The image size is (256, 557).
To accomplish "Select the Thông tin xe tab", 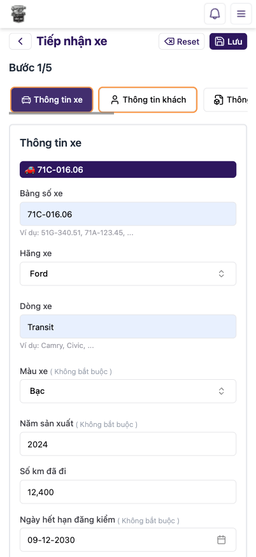I will [52, 100].
